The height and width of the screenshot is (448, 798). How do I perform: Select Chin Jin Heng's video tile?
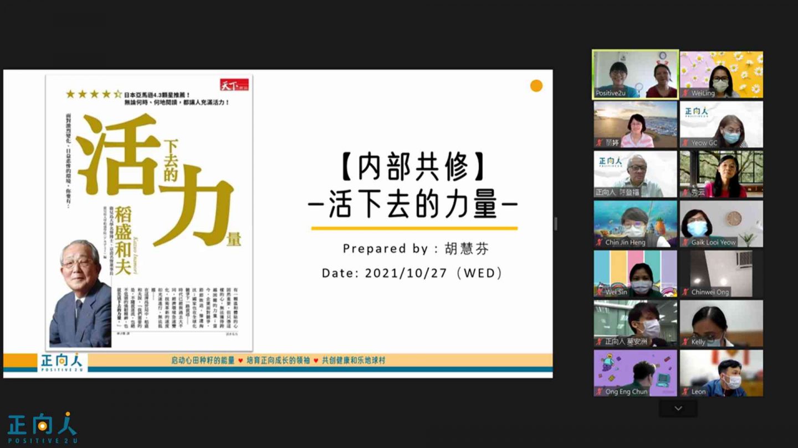(636, 224)
